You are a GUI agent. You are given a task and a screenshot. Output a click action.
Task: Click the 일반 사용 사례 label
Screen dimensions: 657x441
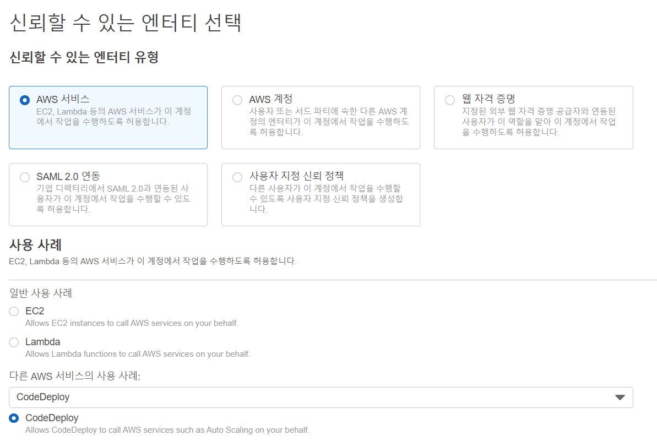coord(41,293)
